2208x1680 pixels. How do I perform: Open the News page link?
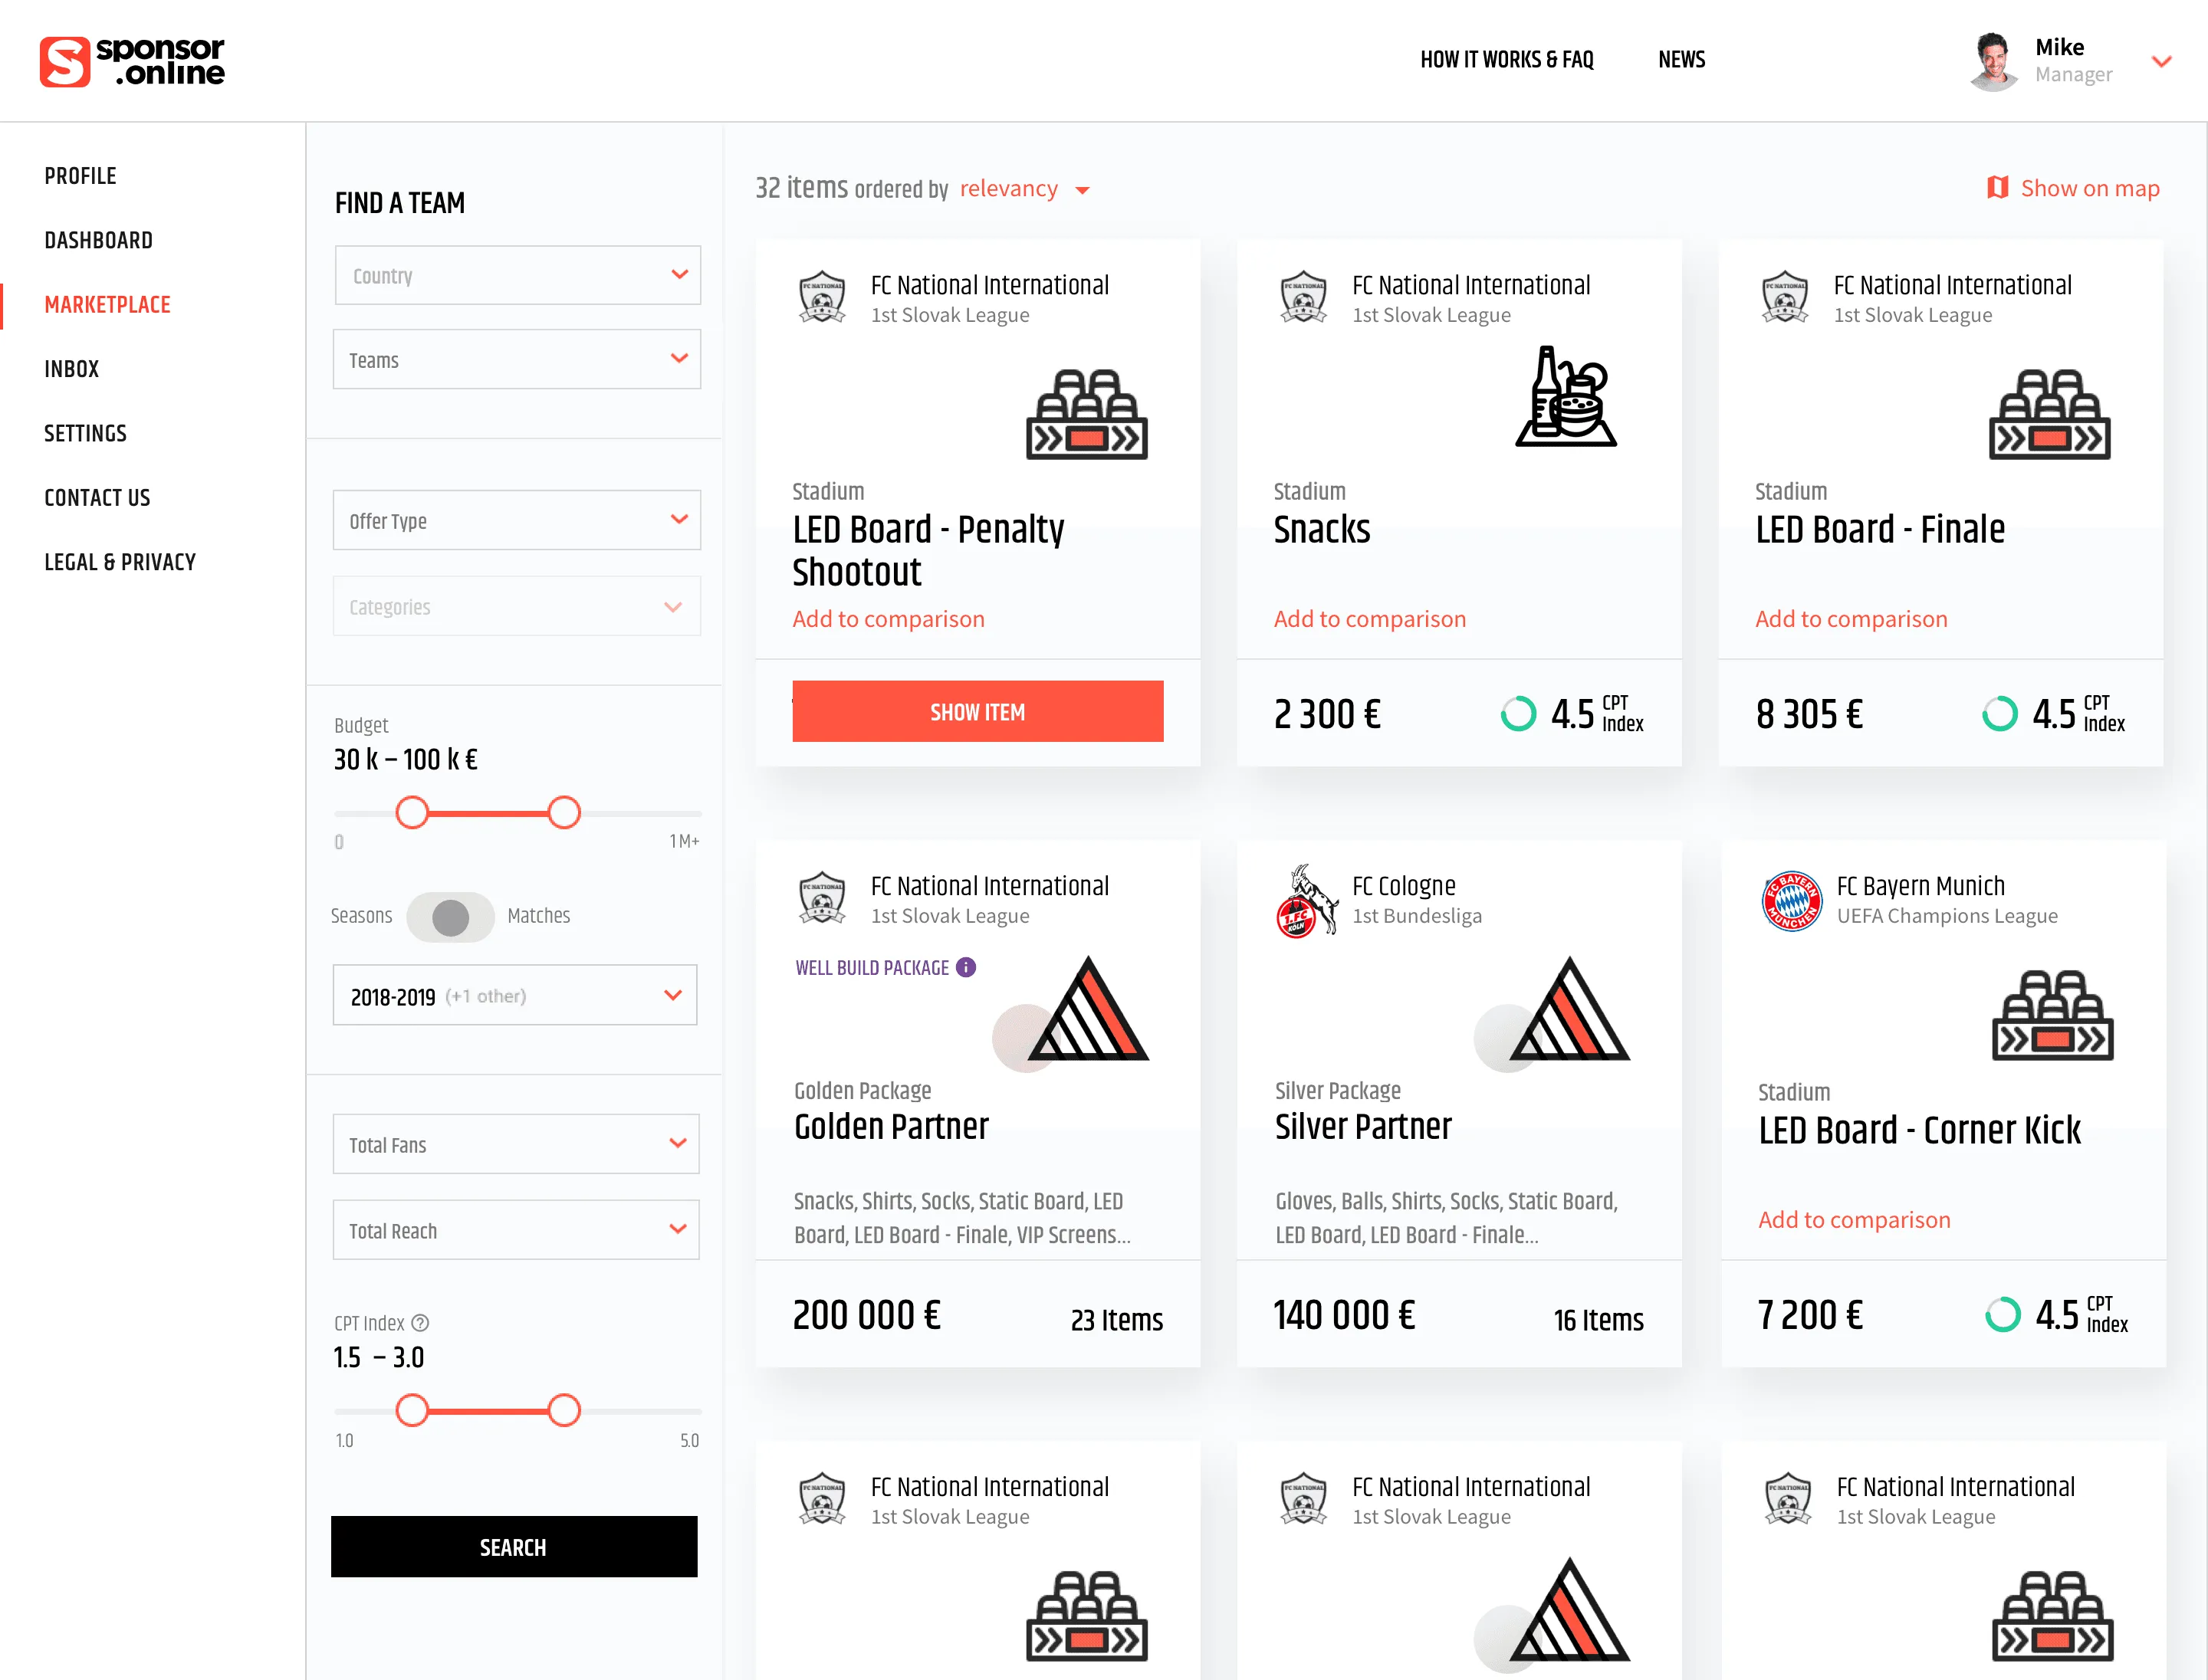click(x=1681, y=60)
